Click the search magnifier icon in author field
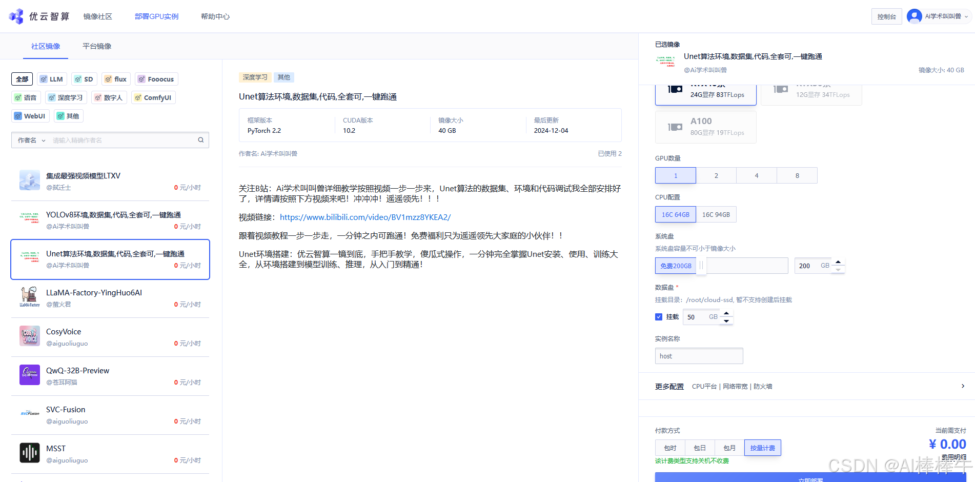The width and height of the screenshot is (975, 482). pos(201,140)
